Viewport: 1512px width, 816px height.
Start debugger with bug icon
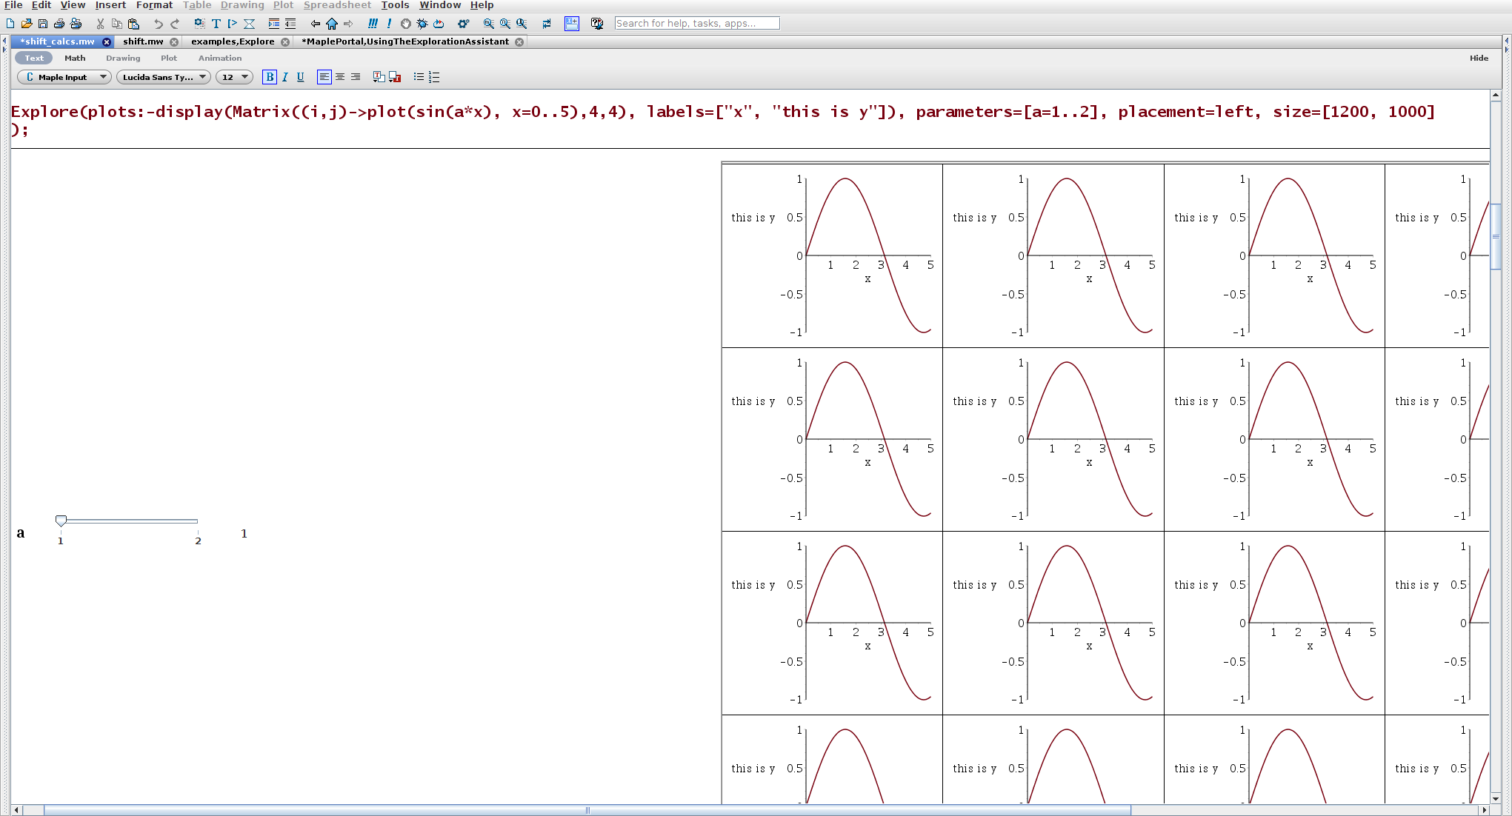[x=422, y=24]
